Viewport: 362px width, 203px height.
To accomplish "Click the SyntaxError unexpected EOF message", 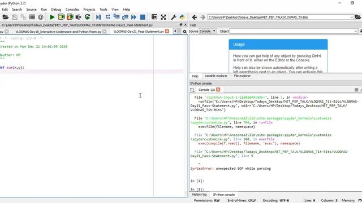I will click(x=230, y=169).
